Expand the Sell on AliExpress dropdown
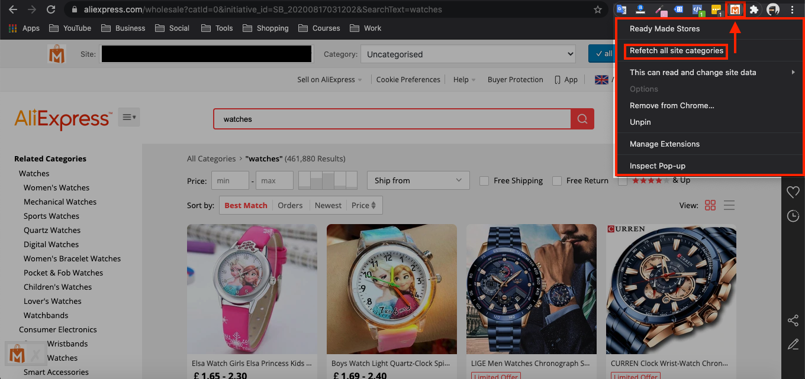The image size is (805, 379). tap(330, 80)
